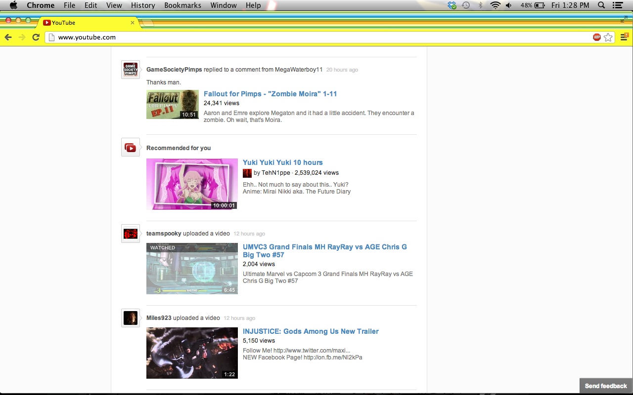Image resolution: width=633 pixels, height=395 pixels.
Task: Click 'Yuki Yuki Yuki 10 hours' title
Action: 283,162
